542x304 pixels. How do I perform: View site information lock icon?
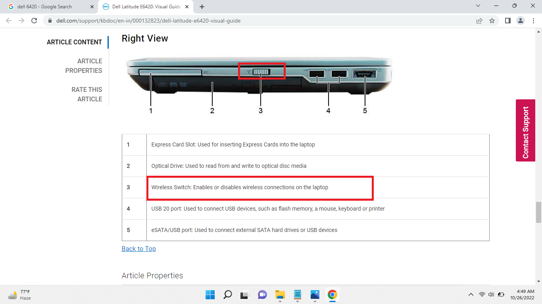pos(50,21)
